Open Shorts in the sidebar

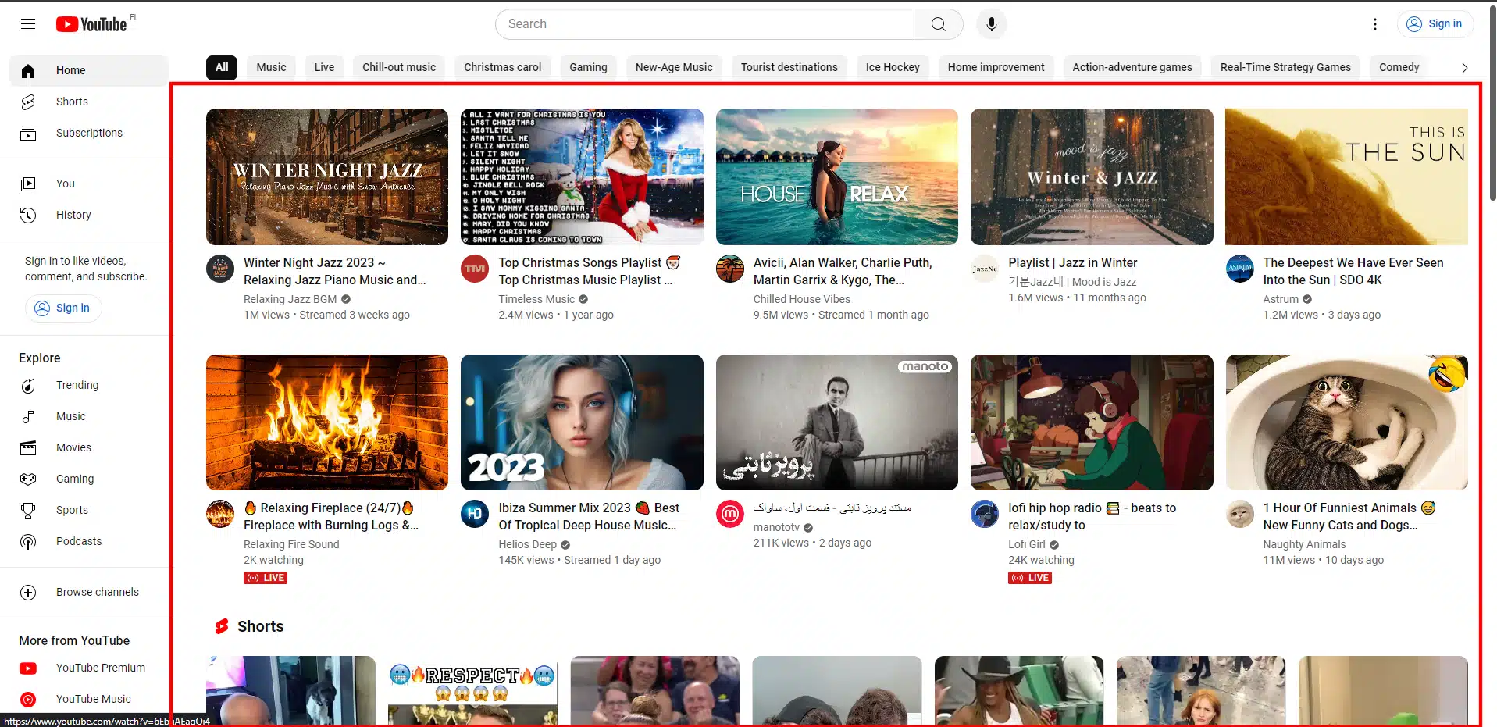(x=72, y=102)
